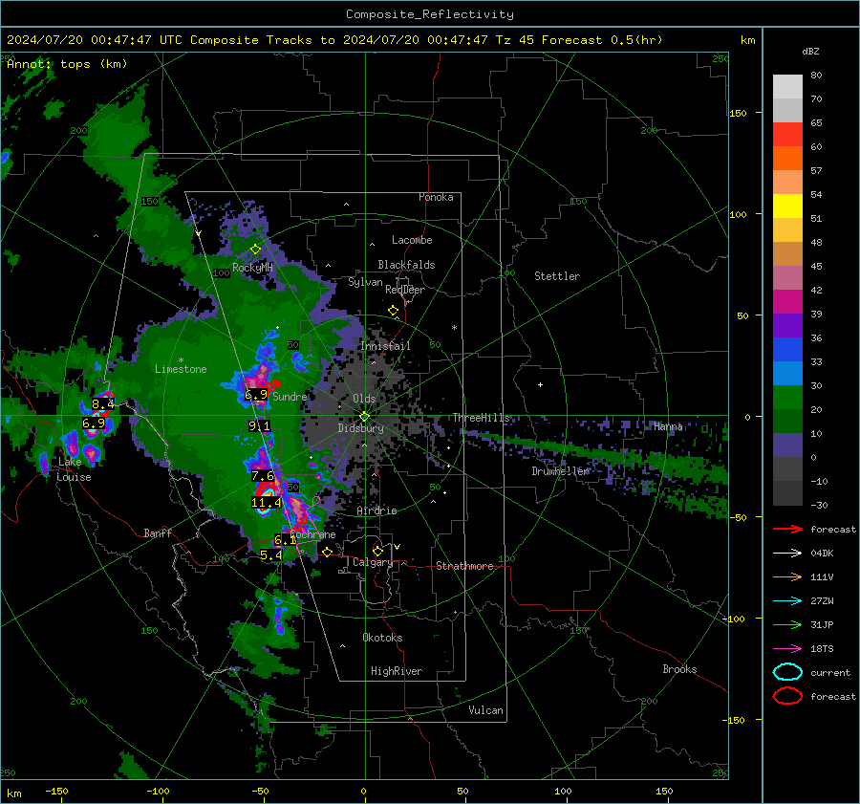Click the dBZ legend heading
Image resolution: width=860 pixels, height=804 pixels.
pos(810,51)
